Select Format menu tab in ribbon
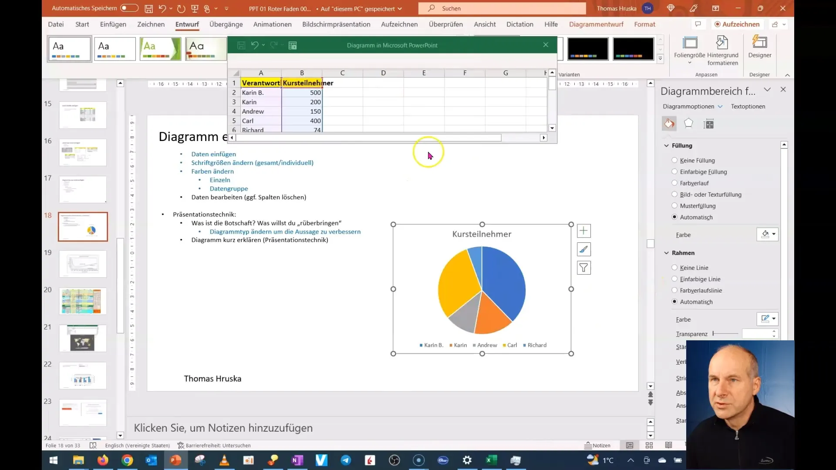Screen dimensions: 836x470 pyautogui.click(x=645, y=24)
